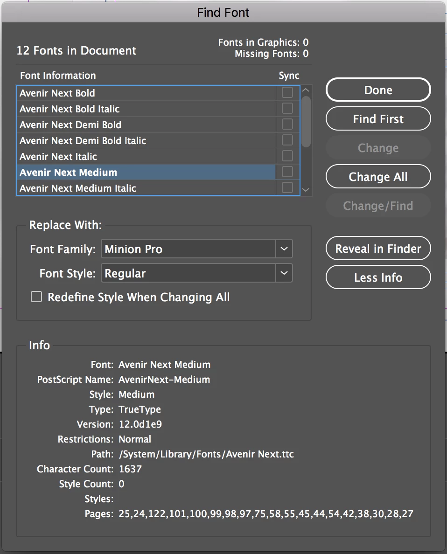This screenshot has width=447, height=554.
Task: Collapse details with Less Info button
Action: click(x=378, y=277)
